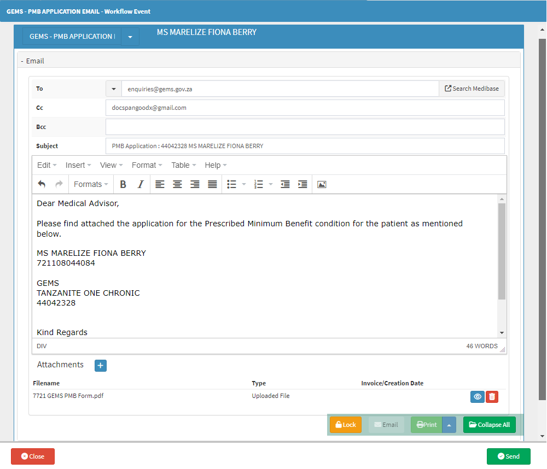Click the editor vertical scrollbar thumb
This screenshot has height=469, width=547.
click(x=502, y=251)
